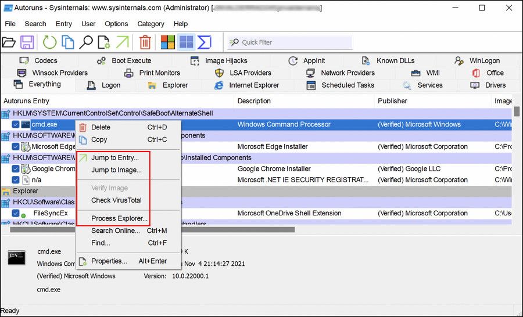Uncheck the FileSyncEx entry checkbox
The image size is (523, 317).
(15, 213)
